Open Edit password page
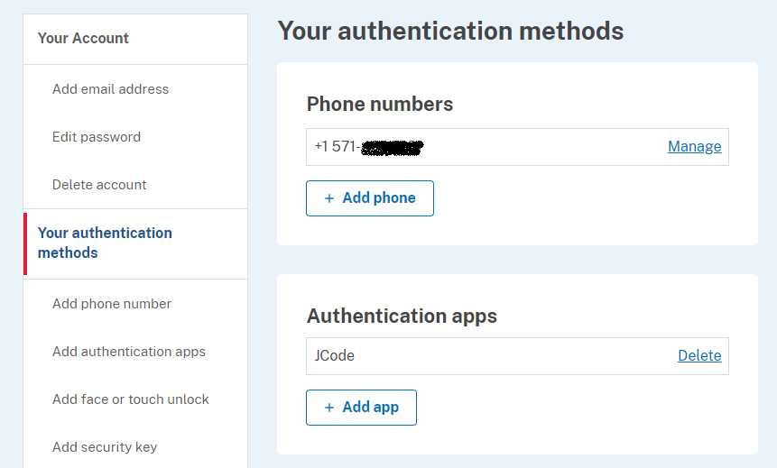 click(x=97, y=137)
